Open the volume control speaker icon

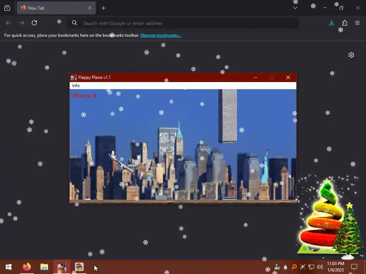point(320,267)
